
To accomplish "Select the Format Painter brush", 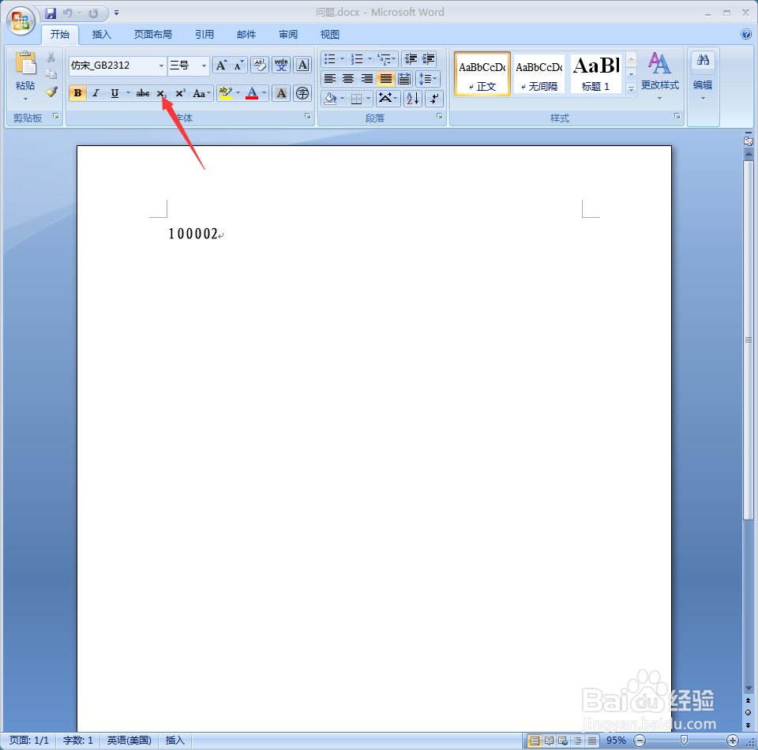I will pos(51,92).
